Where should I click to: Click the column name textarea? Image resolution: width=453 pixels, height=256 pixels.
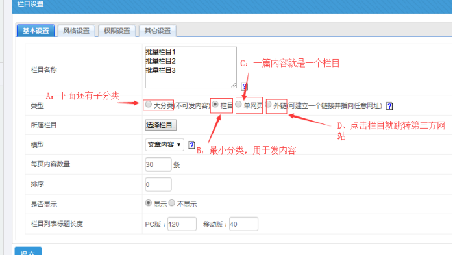[x=191, y=68]
